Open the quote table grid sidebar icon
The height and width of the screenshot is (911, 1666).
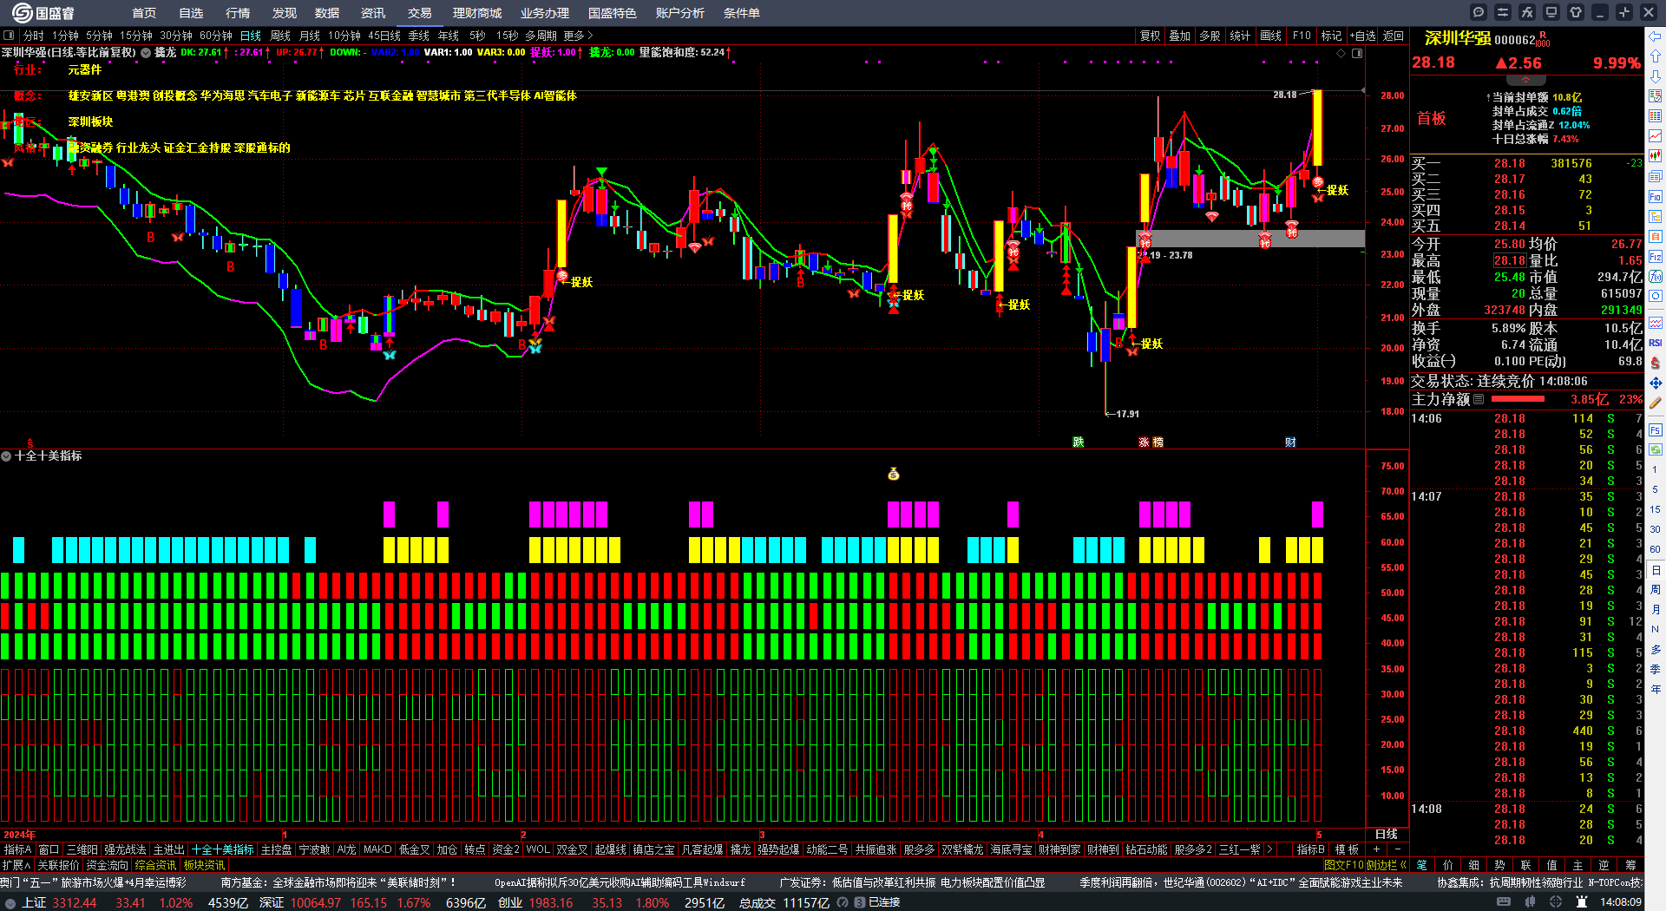[x=1656, y=116]
